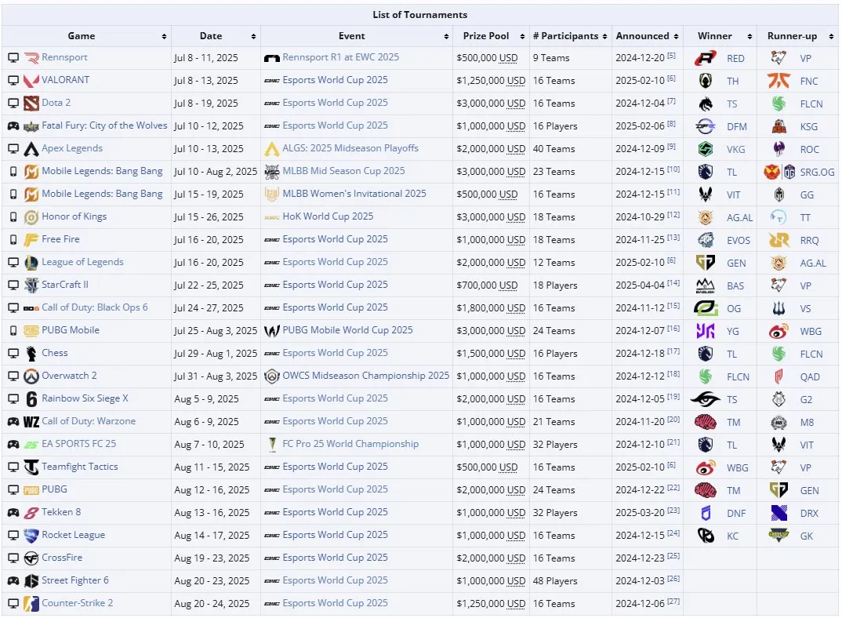
Task: Open citation [5] in the Rennsport row
Action: pos(671,56)
